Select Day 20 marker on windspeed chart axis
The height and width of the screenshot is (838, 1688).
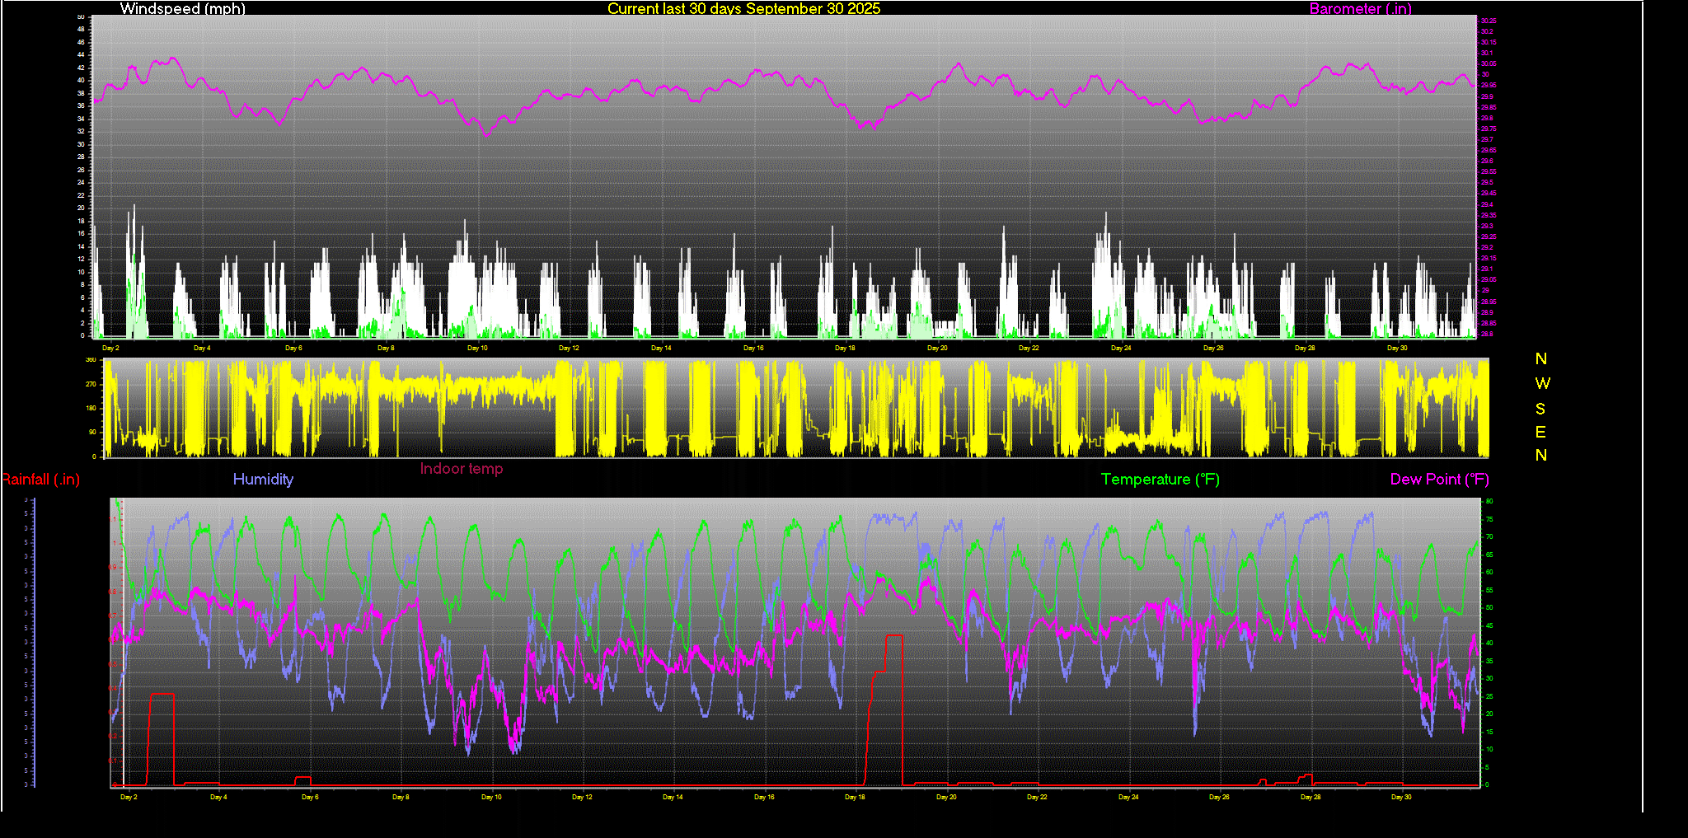coord(937,349)
